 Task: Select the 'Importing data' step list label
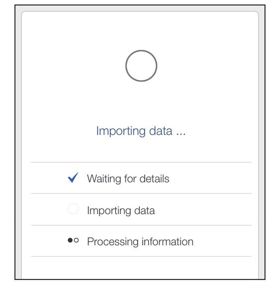[121, 210]
